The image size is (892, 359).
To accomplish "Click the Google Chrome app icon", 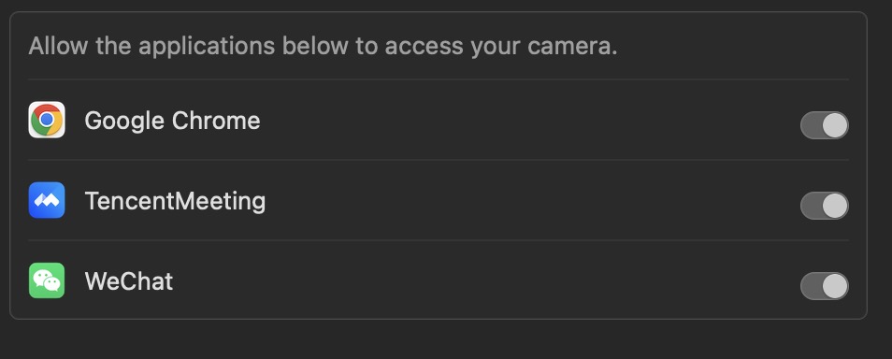I will (x=47, y=120).
